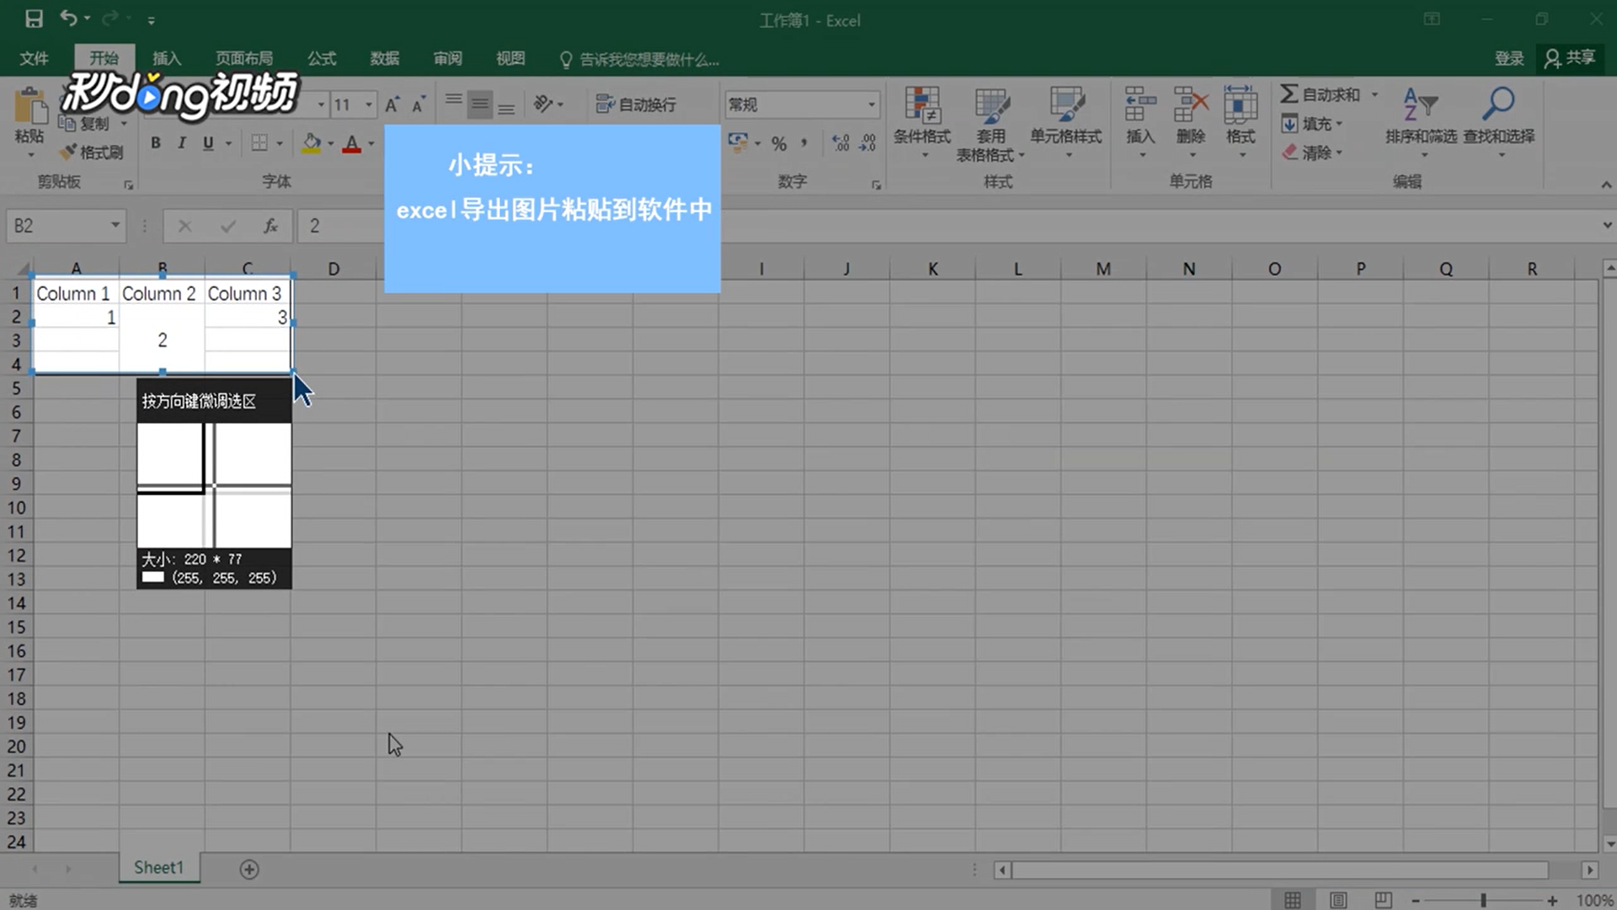Toggle Italic formatting
The width and height of the screenshot is (1617, 910).
(x=181, y=143)
